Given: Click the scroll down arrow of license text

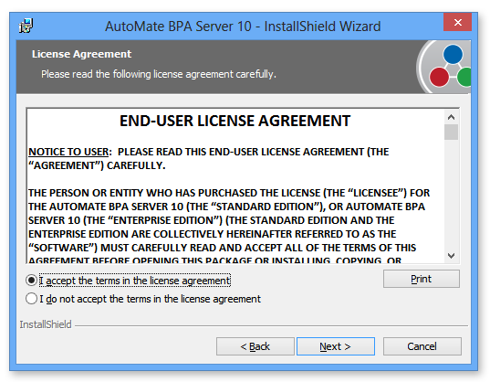Looking at the screenshot, I should coord(451,256).
